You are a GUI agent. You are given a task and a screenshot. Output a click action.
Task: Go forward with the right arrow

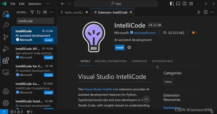coord(69,4)
